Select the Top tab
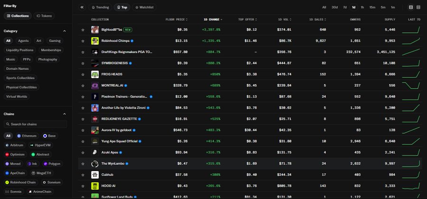 tap(122, 7)
